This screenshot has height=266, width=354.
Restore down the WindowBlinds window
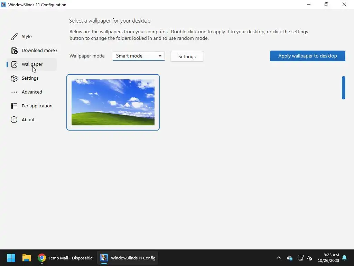(326, 4)
